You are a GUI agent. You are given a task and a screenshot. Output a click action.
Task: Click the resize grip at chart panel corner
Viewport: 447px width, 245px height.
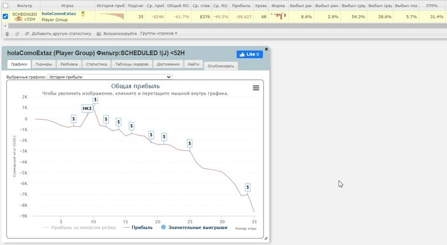(x=266, y=238)
